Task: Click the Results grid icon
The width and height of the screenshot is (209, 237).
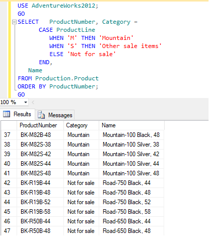Action: coord(7,114)
